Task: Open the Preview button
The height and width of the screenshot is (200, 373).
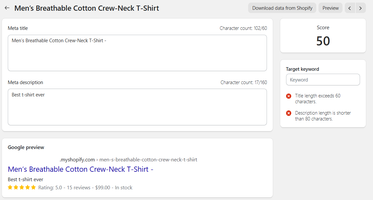Action: coord(331,8)
